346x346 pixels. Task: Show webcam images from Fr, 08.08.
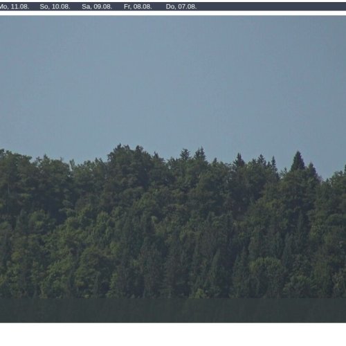click(138, 7)
